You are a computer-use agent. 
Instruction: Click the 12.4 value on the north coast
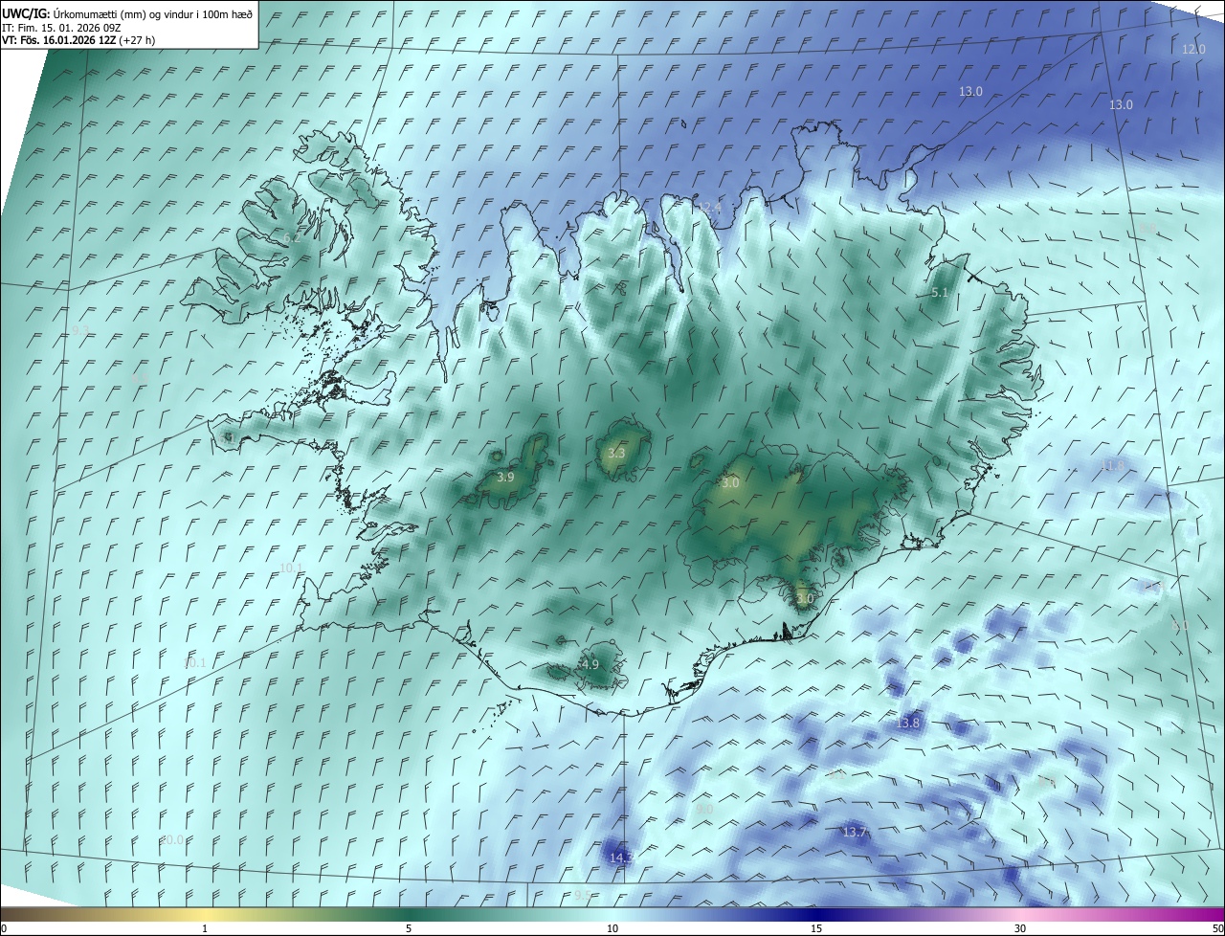click(x=709, y=208)
